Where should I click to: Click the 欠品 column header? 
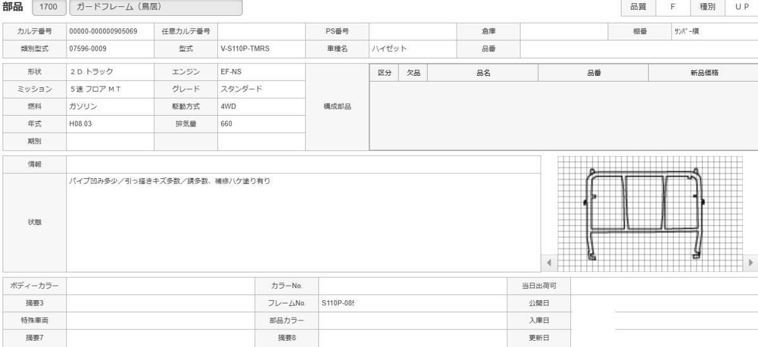414,73
